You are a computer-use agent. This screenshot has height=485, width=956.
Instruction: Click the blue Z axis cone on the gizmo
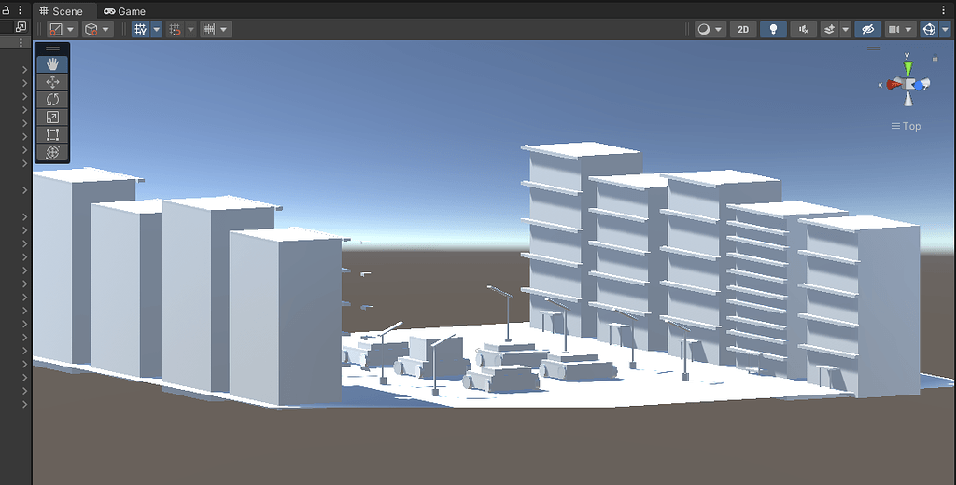920,86
